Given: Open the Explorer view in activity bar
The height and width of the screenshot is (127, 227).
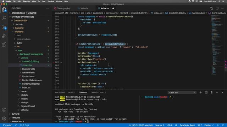Looking at the screenshot, I should 4,10.
